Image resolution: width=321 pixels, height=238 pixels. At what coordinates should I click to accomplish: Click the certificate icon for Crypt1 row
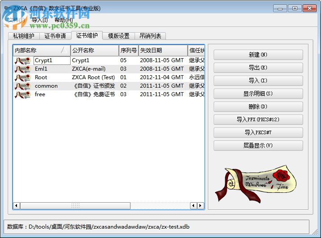coord(23,61)
